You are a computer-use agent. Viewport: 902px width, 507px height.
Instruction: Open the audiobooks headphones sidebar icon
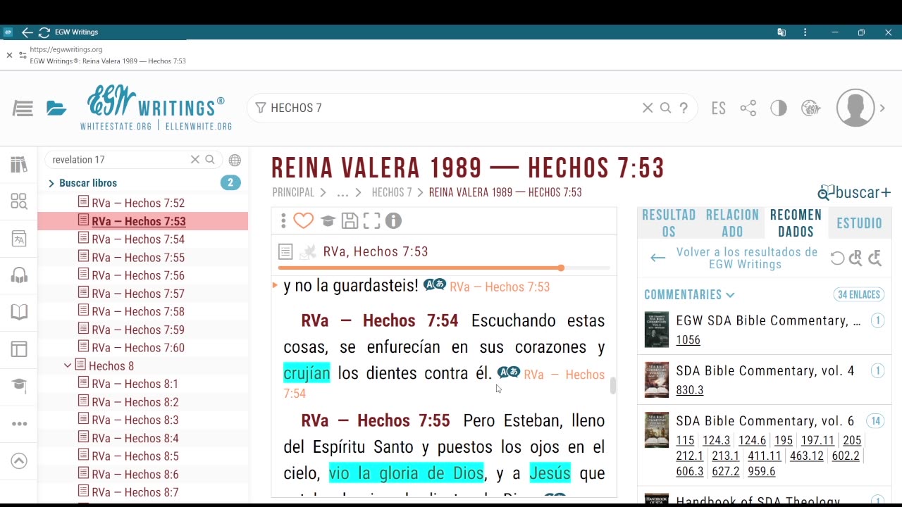tap(19, 275)
